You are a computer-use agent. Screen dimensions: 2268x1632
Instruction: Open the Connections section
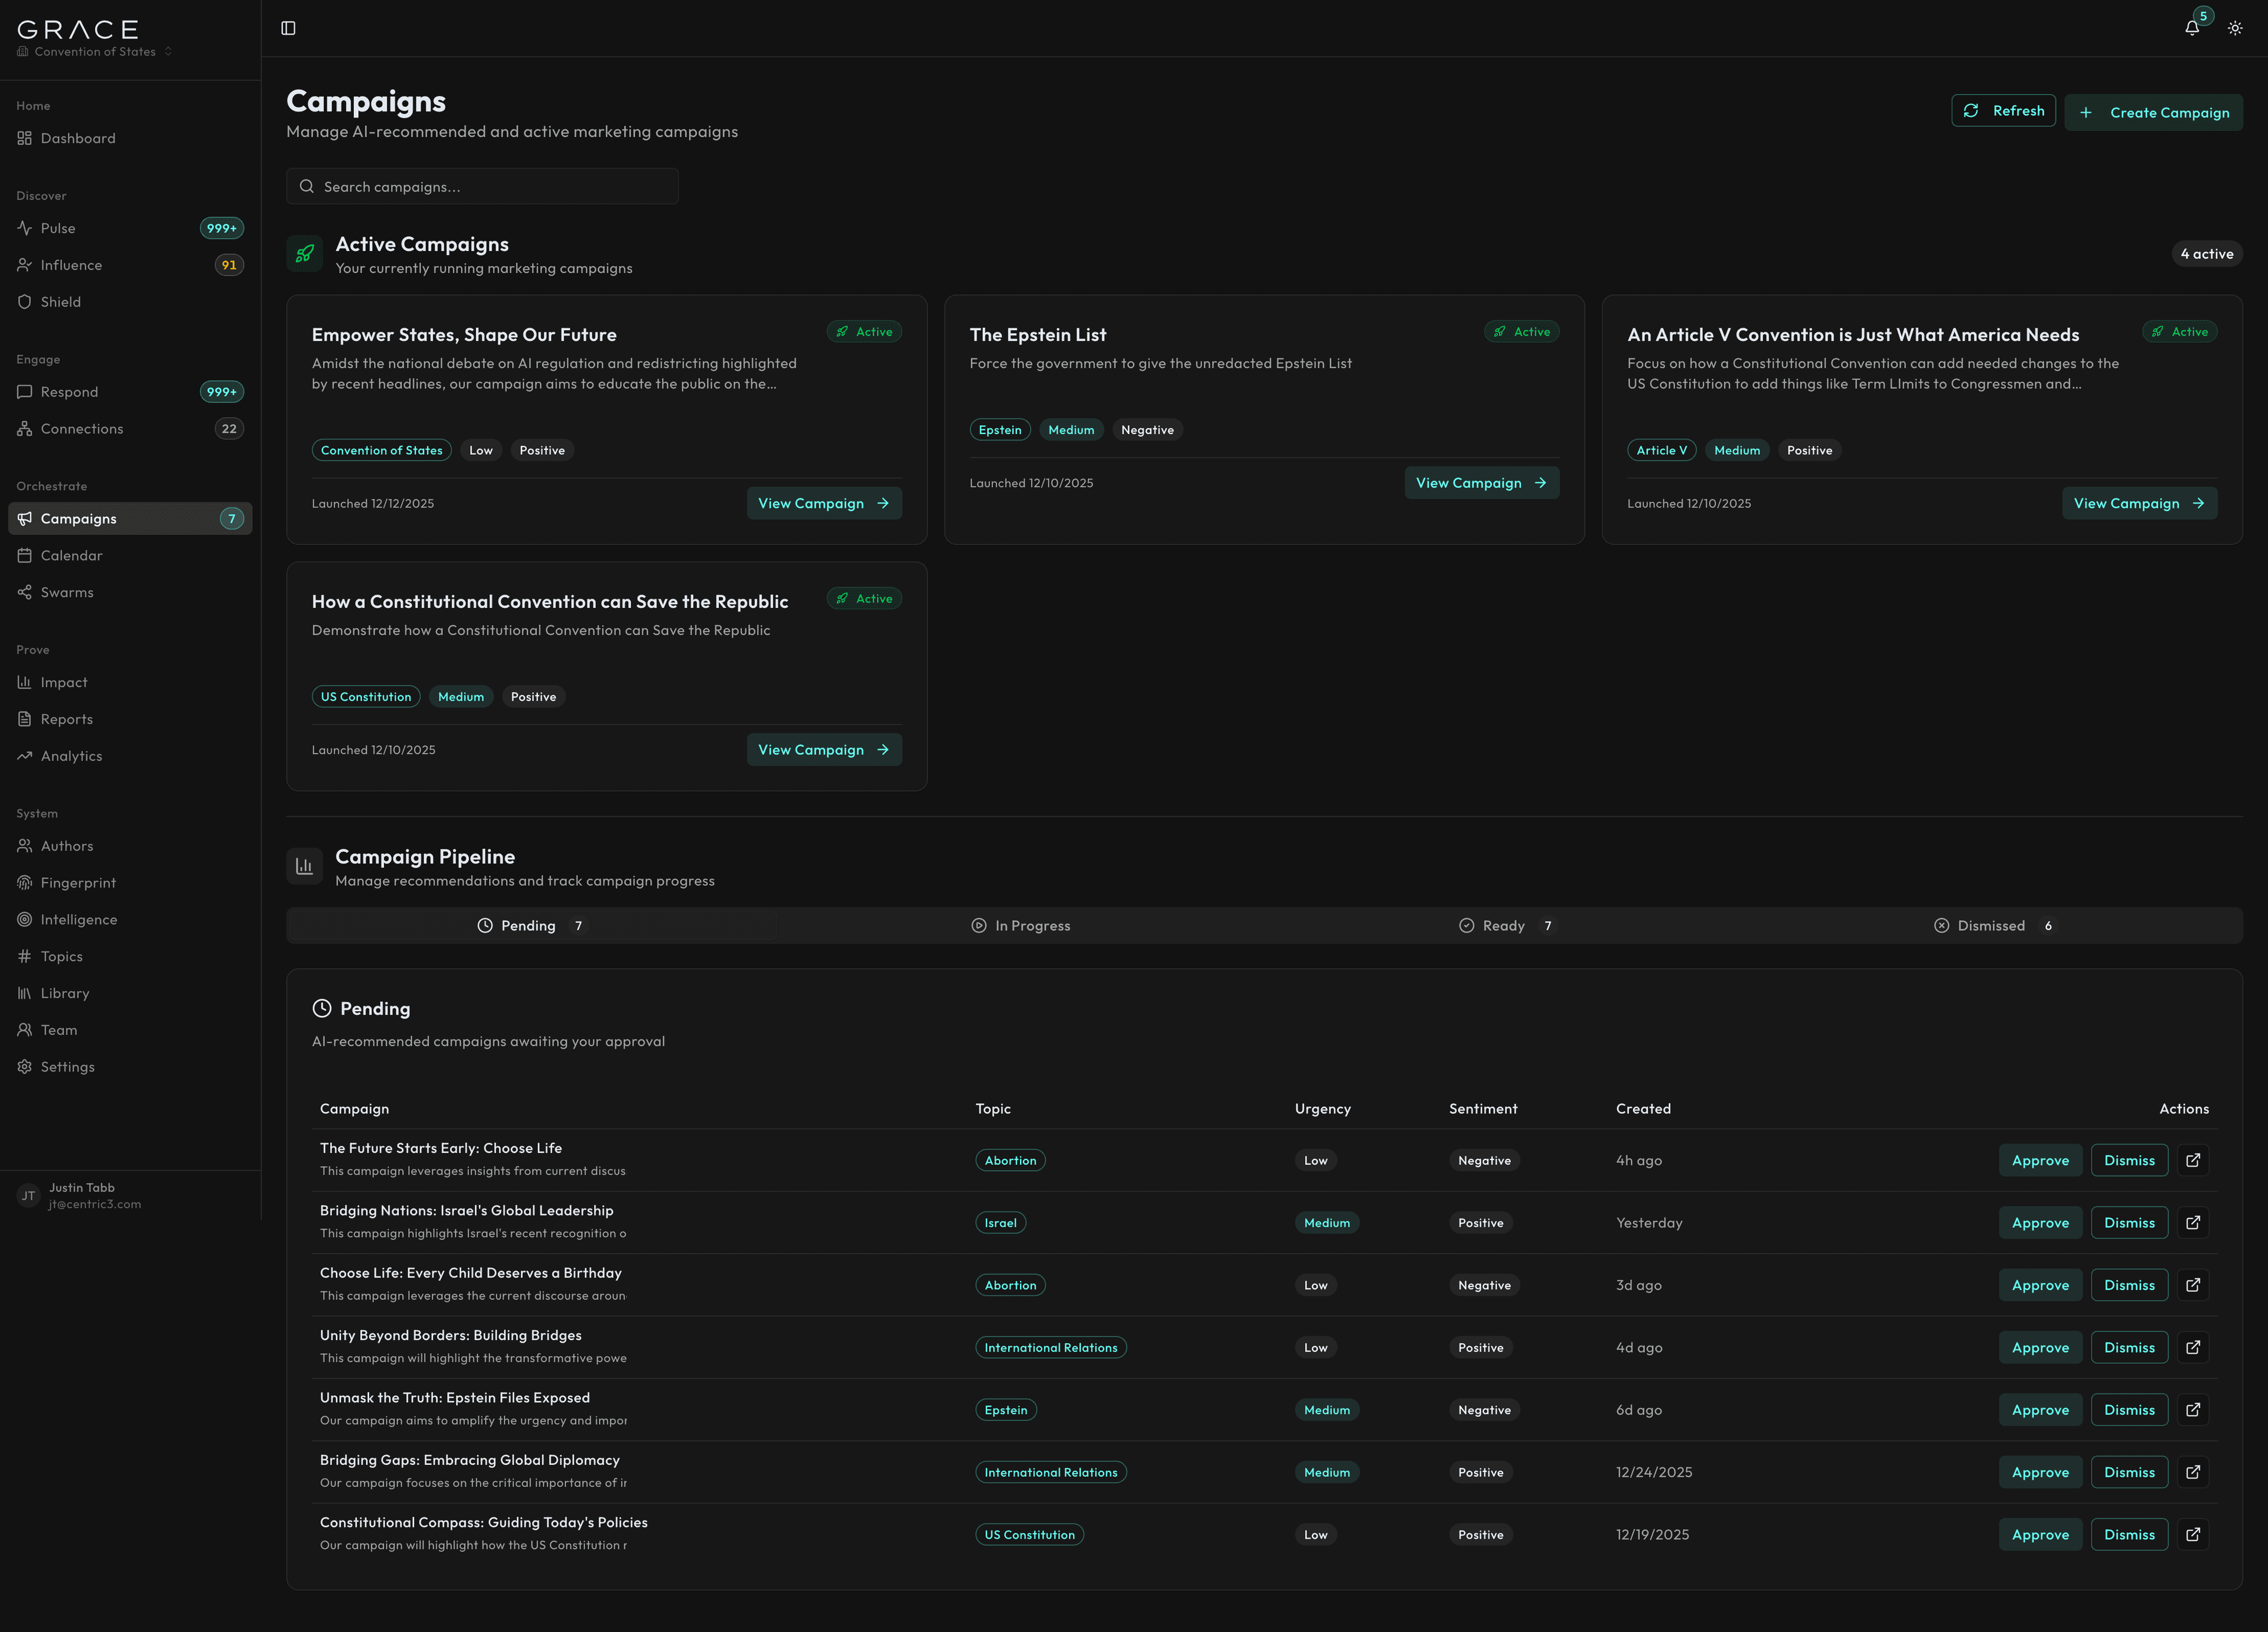coord(80,428)
